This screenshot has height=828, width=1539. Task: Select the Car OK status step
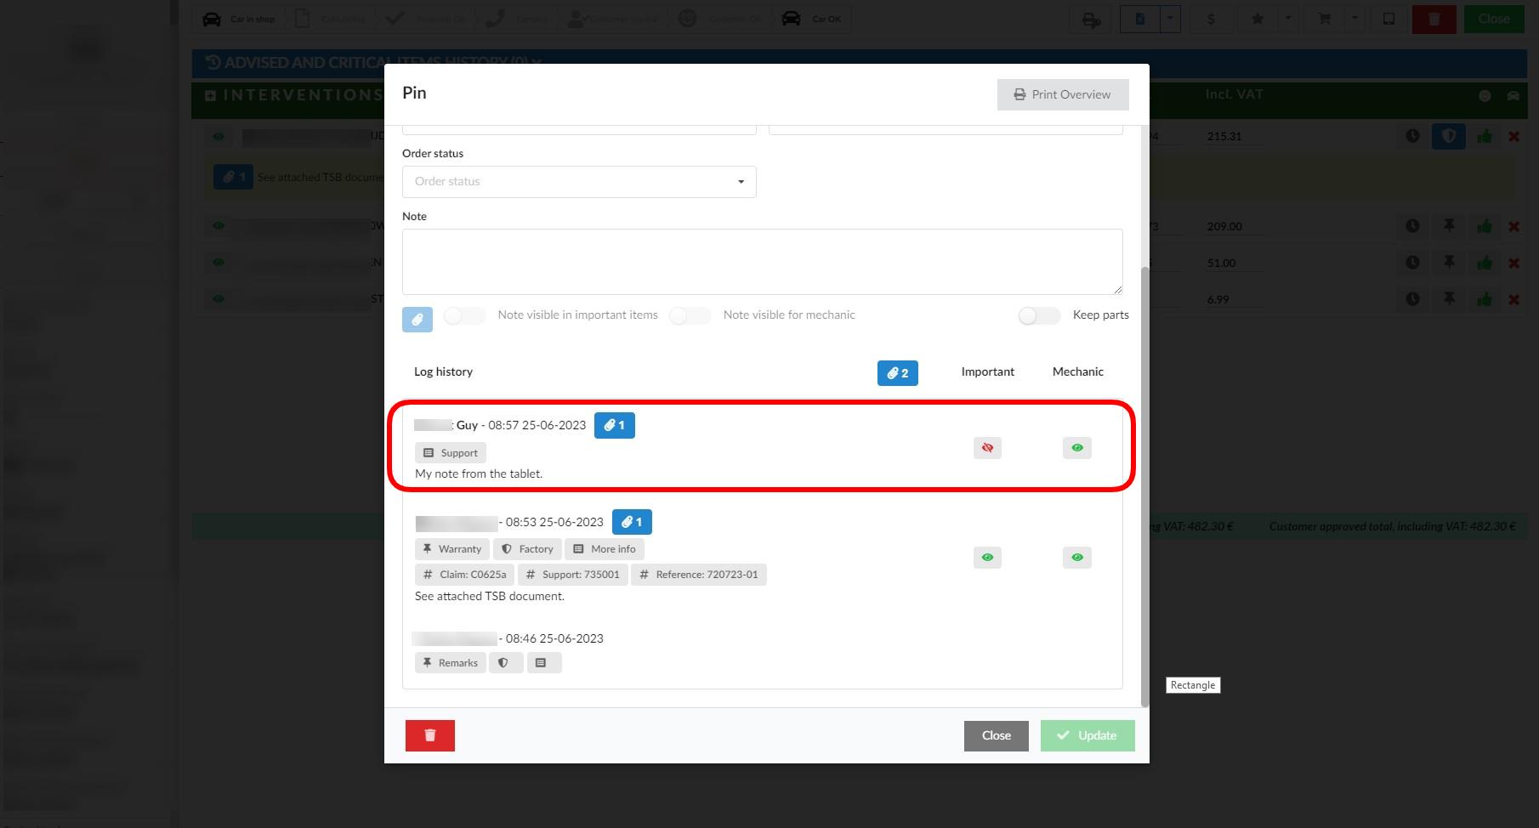(812, 19)
